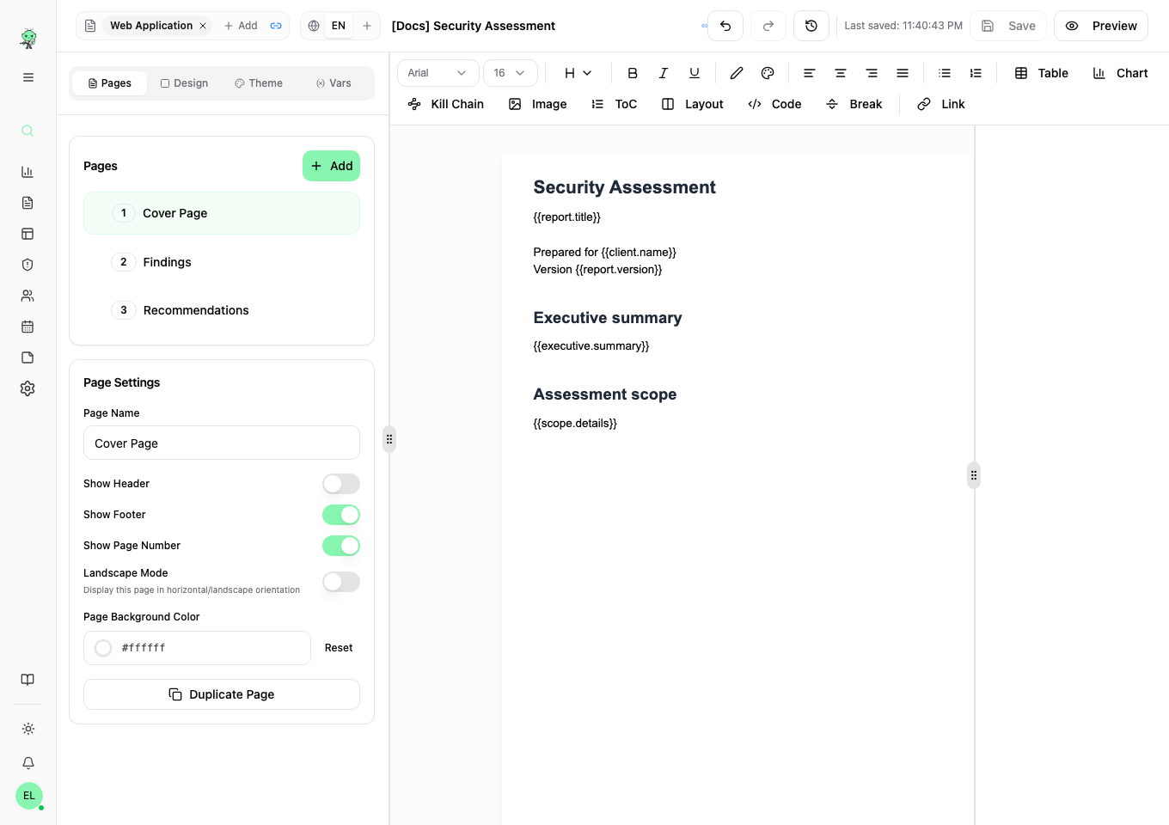Viewport: 1169px width, 825px height.
Task: Insert a Kill Chain element
Action: pyautogui.click(x=446, y=104)
